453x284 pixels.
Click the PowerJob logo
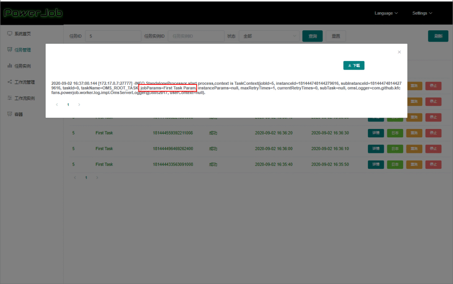point(33,13)
